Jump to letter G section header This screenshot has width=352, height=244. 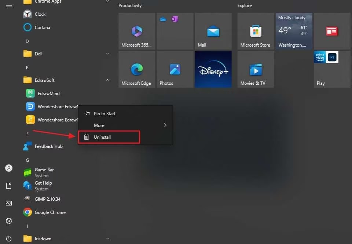[x=27, y=160]
